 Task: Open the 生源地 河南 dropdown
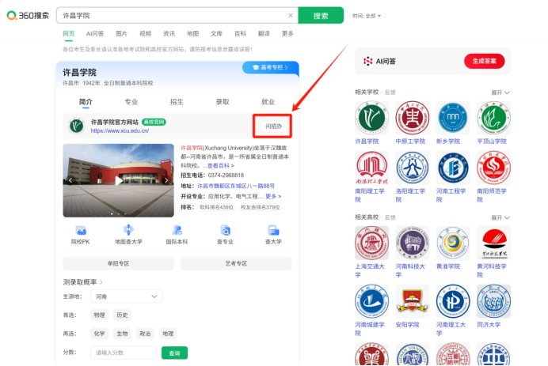(127, 296)
